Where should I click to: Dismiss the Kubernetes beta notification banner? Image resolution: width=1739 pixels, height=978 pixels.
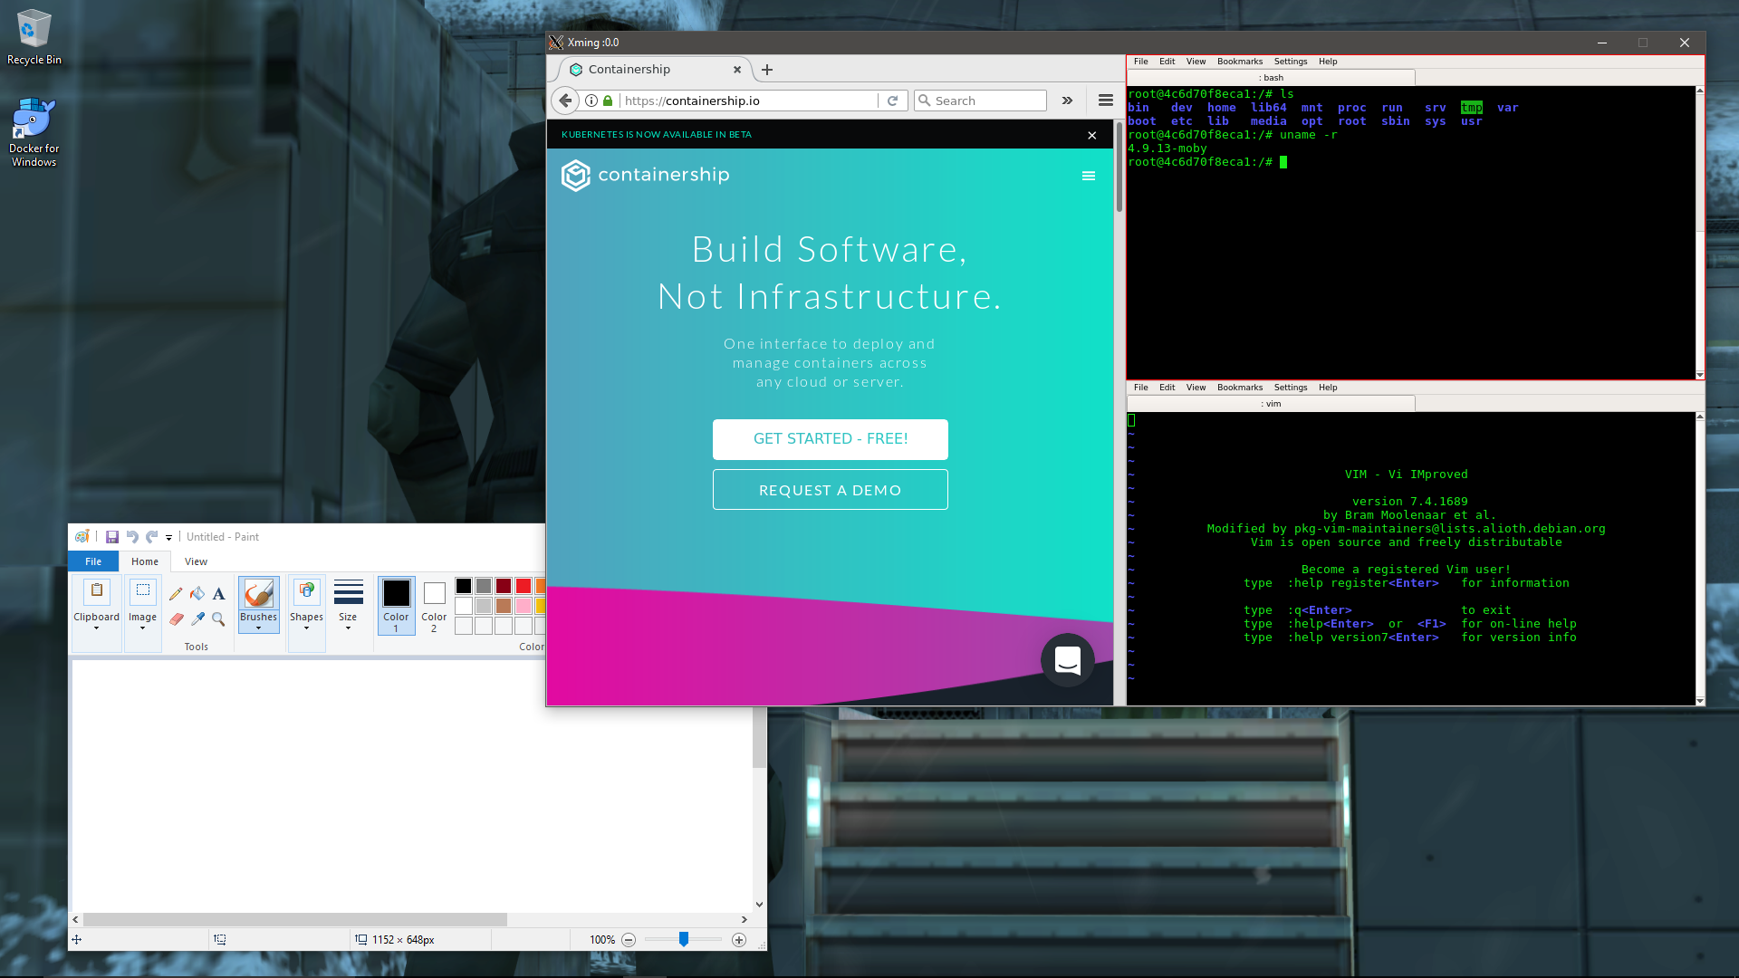[1090, 132]
